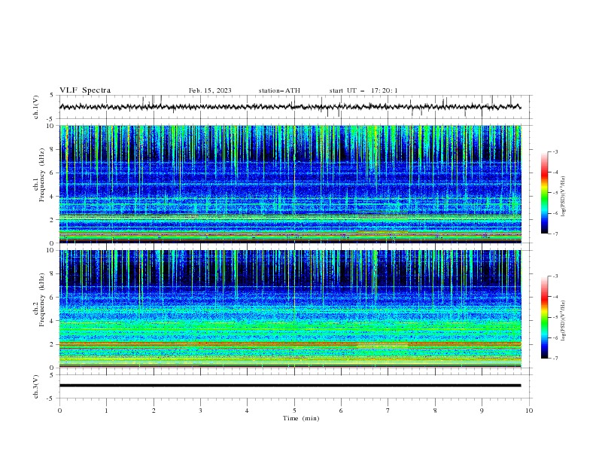Click the 'station=ATH' label

[x=279, y=90]
